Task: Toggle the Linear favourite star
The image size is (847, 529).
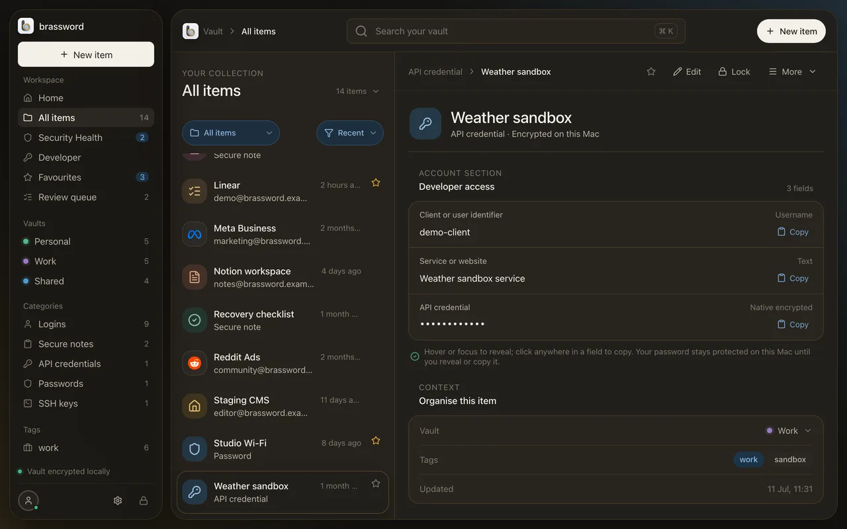Action: [376, 183]
